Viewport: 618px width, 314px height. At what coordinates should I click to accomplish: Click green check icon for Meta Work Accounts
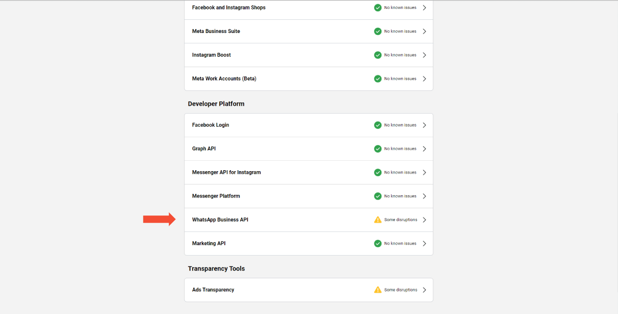(x=378, y=79)
